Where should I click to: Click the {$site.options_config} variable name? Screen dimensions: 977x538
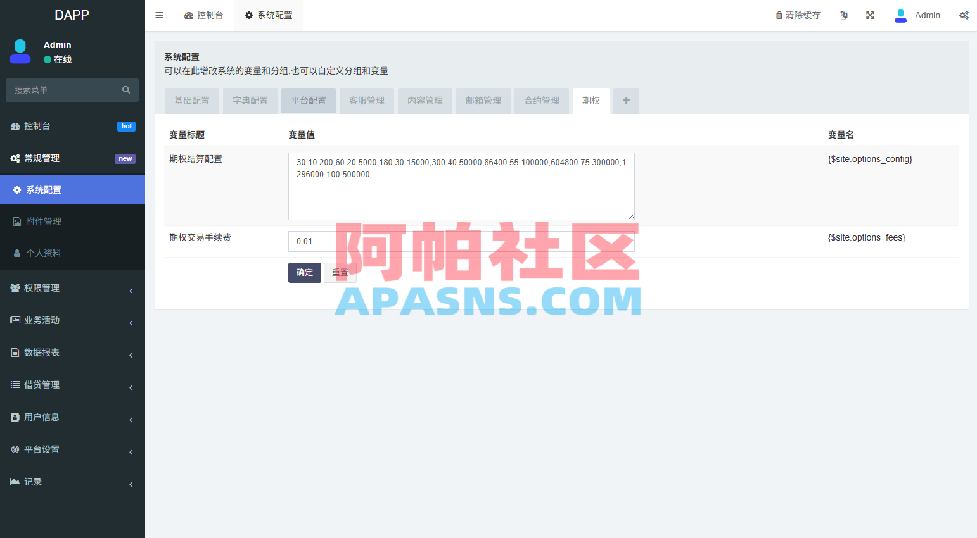tap(870, 159)
